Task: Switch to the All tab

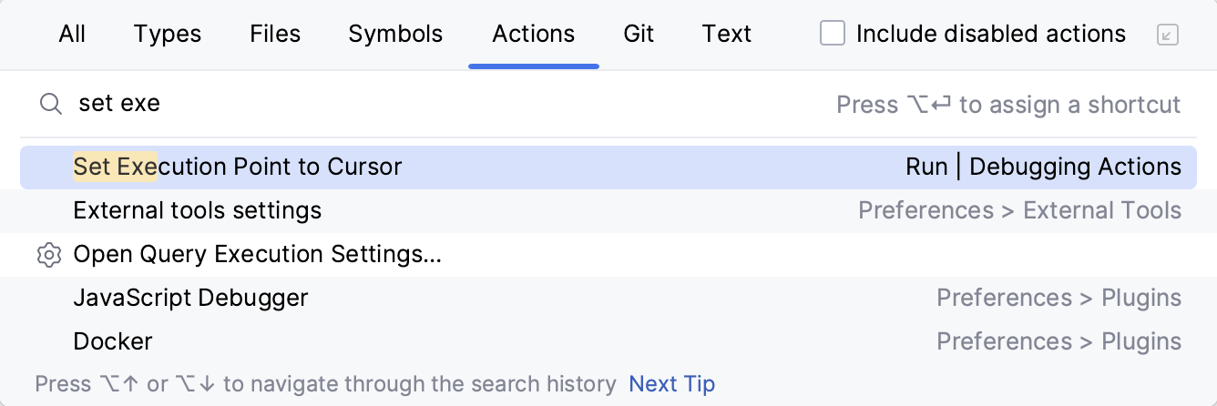Action: tap(72, 35)
